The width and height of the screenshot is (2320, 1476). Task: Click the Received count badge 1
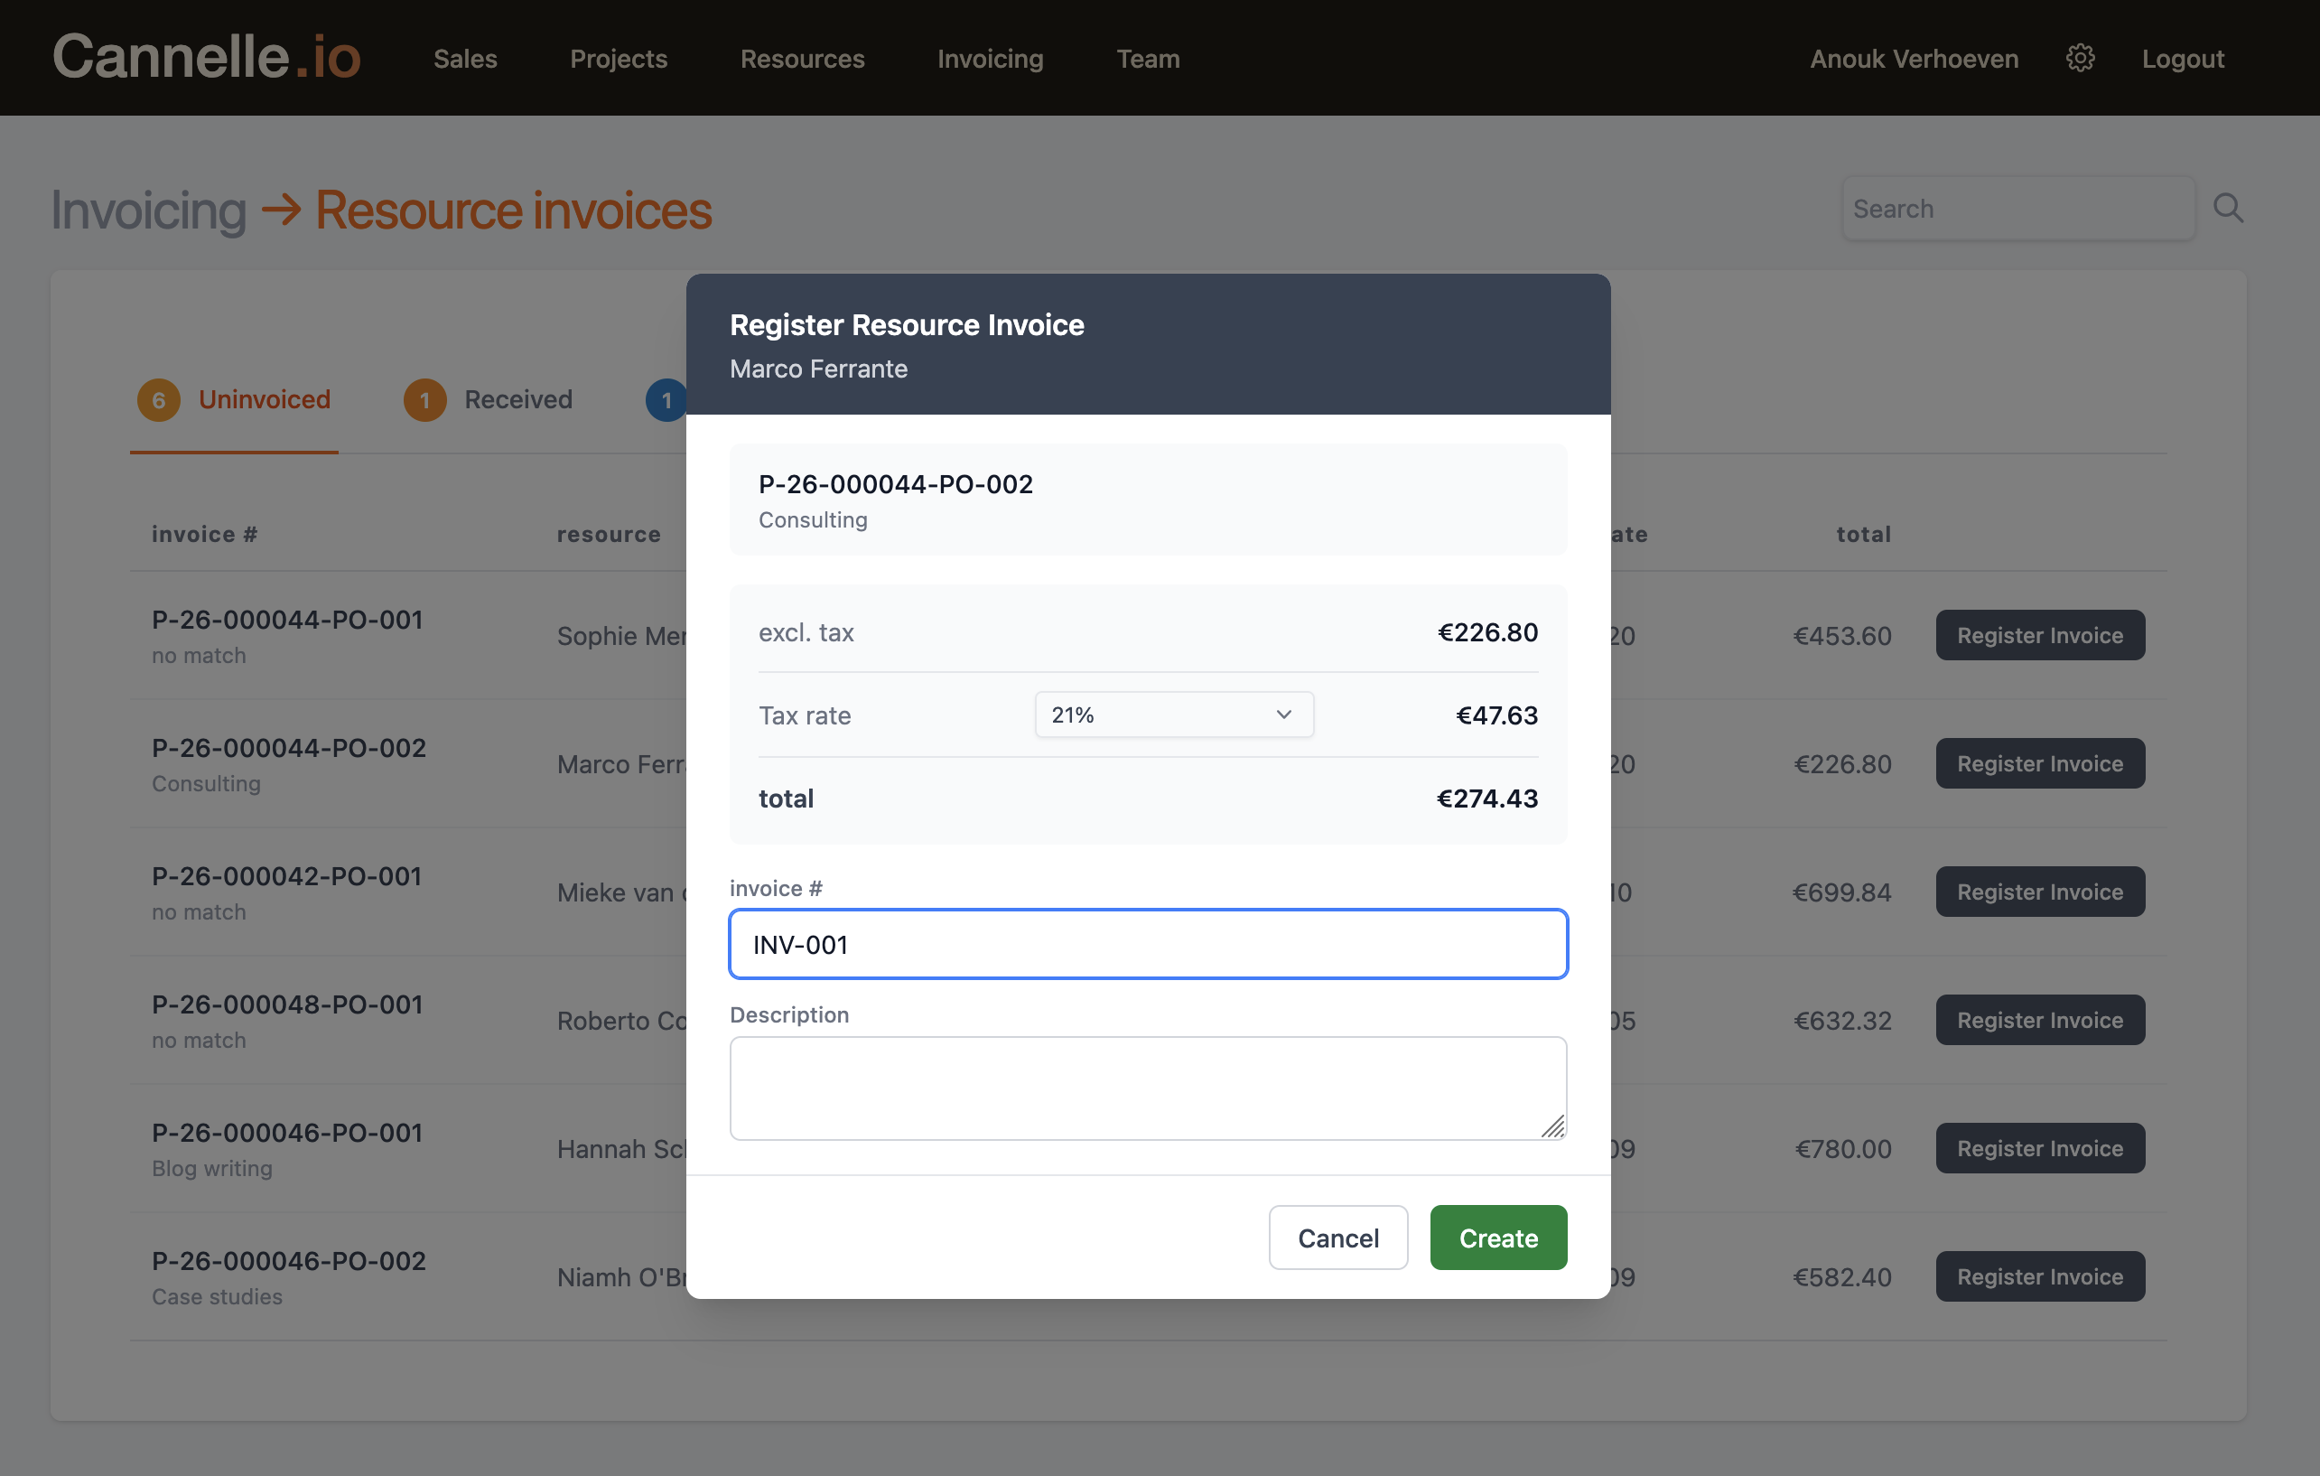pos(424,400)
